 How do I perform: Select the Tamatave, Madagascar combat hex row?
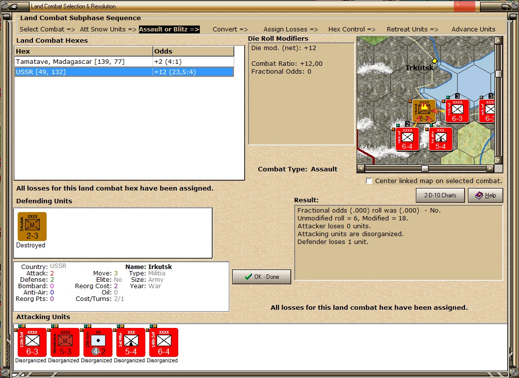pyautogui.click(x=124, y=61)
